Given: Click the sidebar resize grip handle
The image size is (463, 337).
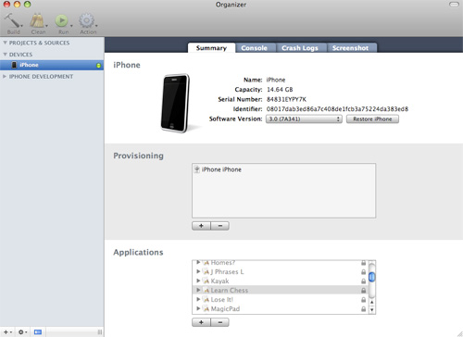Looking at the screenshot, I should pos(100,332).
